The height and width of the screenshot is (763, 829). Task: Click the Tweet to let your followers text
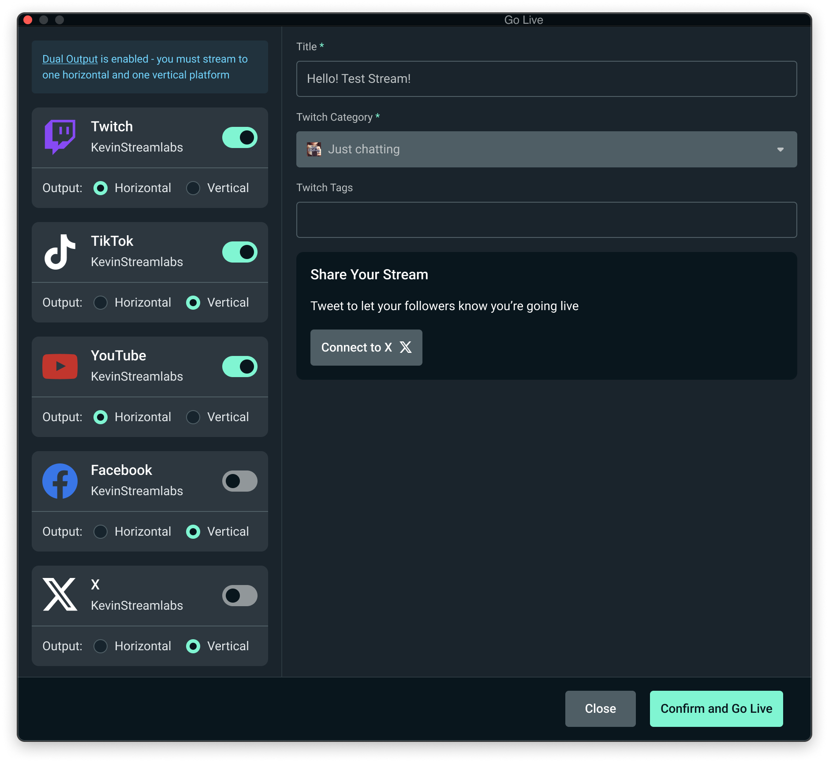click(x=444, y=306)
